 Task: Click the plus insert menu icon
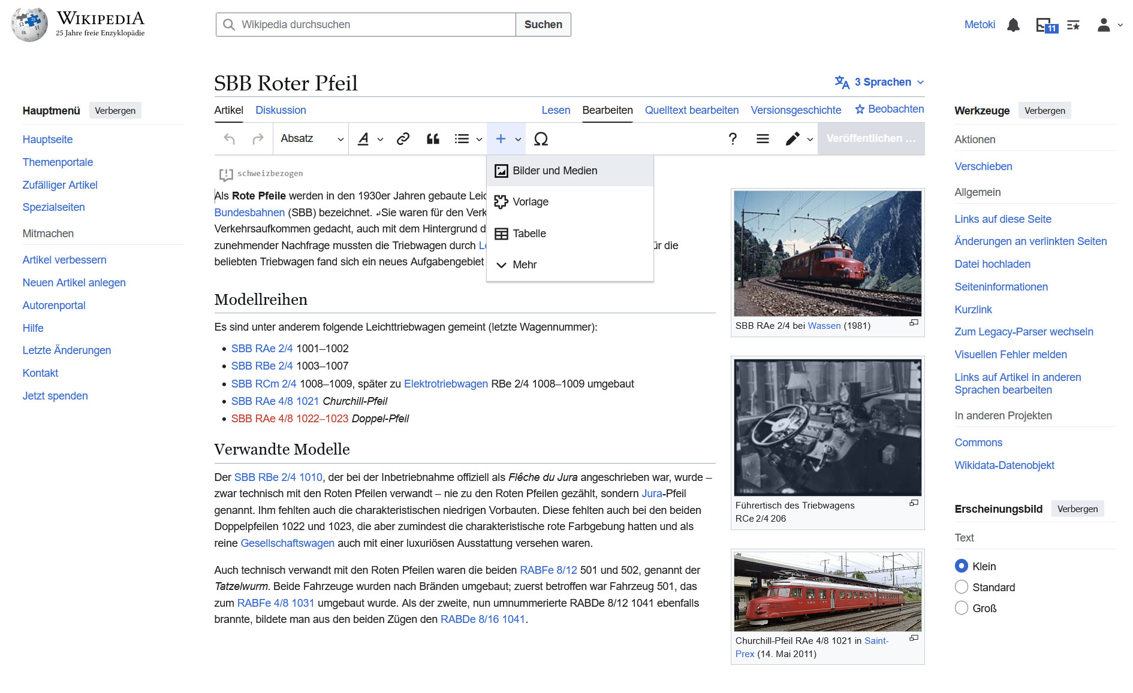(501, 139)
